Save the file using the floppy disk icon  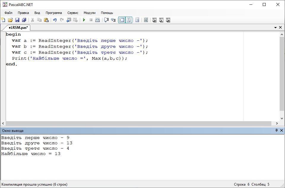coord(17,20)
